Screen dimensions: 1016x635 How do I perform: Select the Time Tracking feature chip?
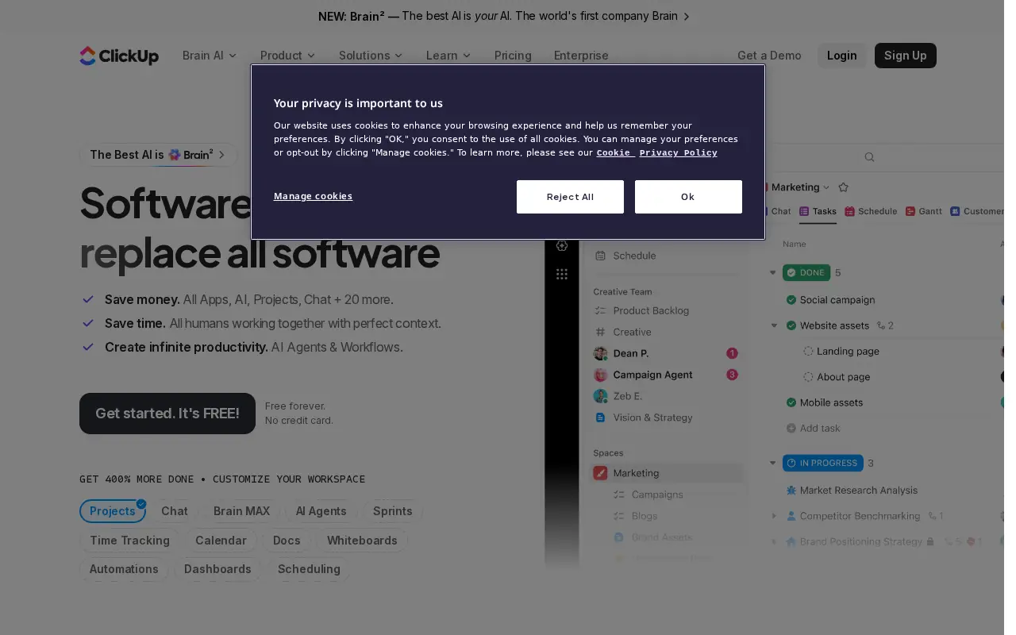coord(129,541)
